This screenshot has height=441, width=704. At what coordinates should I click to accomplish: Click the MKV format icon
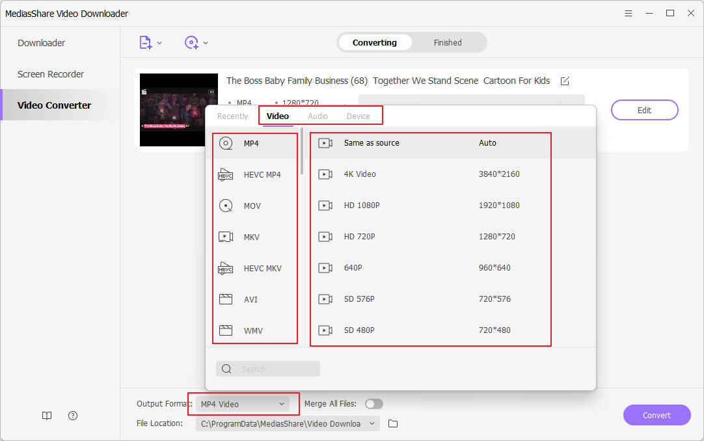(225, 237)
